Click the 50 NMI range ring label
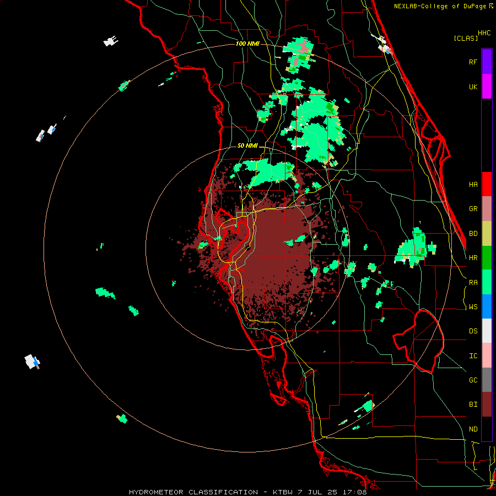Viewport: 496px width, 496px height. [x=247, y=146]
